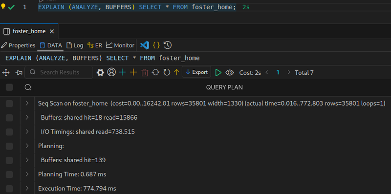Expand the Seq Scan on foster_home row

pos(27,103)
